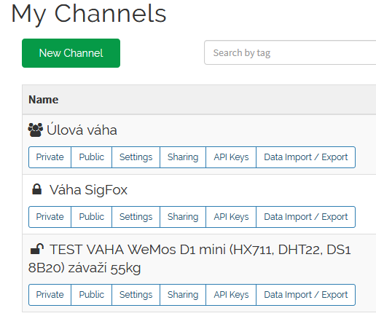Focus the Search by tag field

[x=290, y=52]
